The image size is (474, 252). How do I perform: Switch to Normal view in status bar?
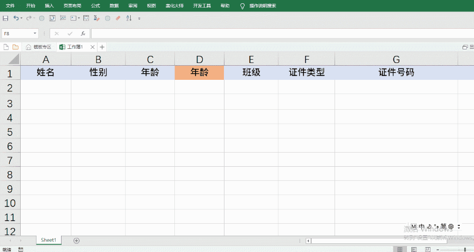(400, 249)
